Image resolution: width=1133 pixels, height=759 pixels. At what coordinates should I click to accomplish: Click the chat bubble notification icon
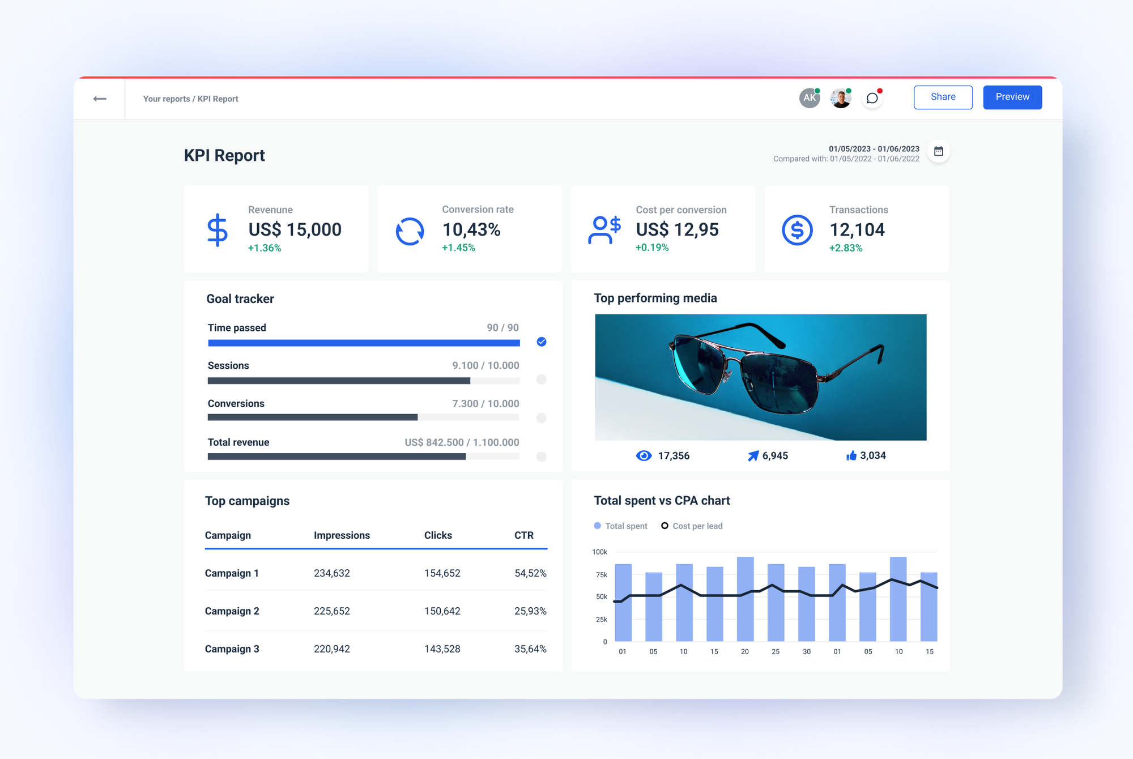coord(872,97)
